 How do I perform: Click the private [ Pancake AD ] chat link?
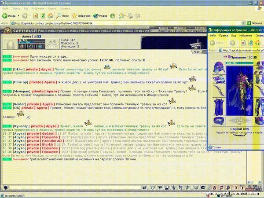click(45, 141)
